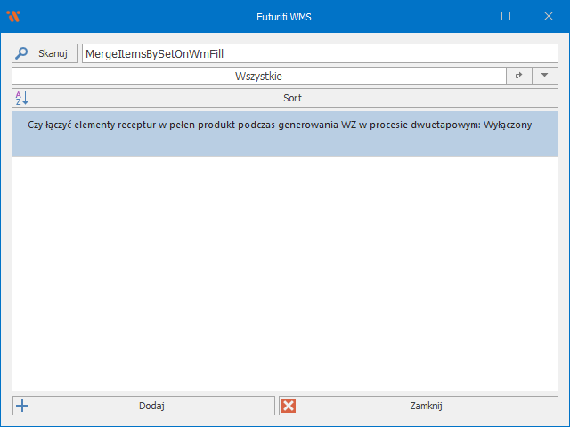Select the Wszystkie filter combo box
The height and width of the screenshot is (427, 570).
[x=258, y=77]
